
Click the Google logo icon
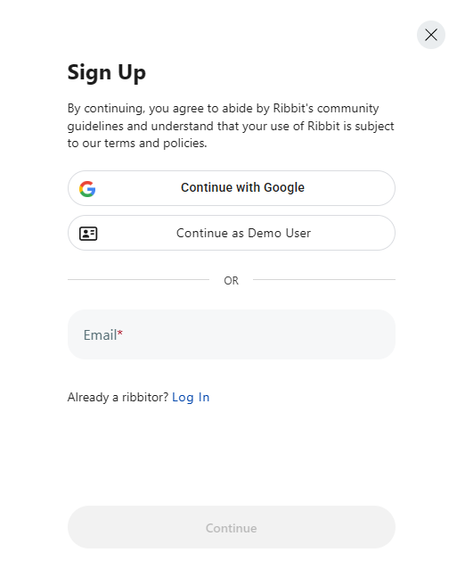click(x=87, y=189)
